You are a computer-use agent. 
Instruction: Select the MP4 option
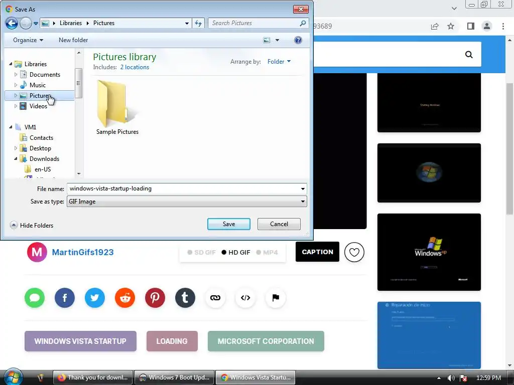[267, 253]
